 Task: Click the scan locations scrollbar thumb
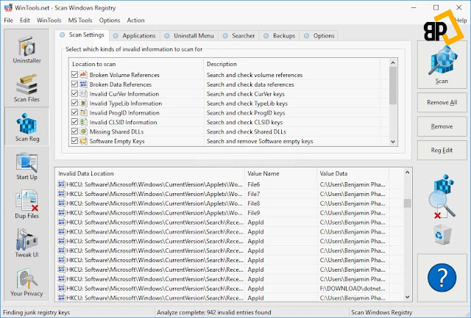pyautogui.click(x=393, y=85)
